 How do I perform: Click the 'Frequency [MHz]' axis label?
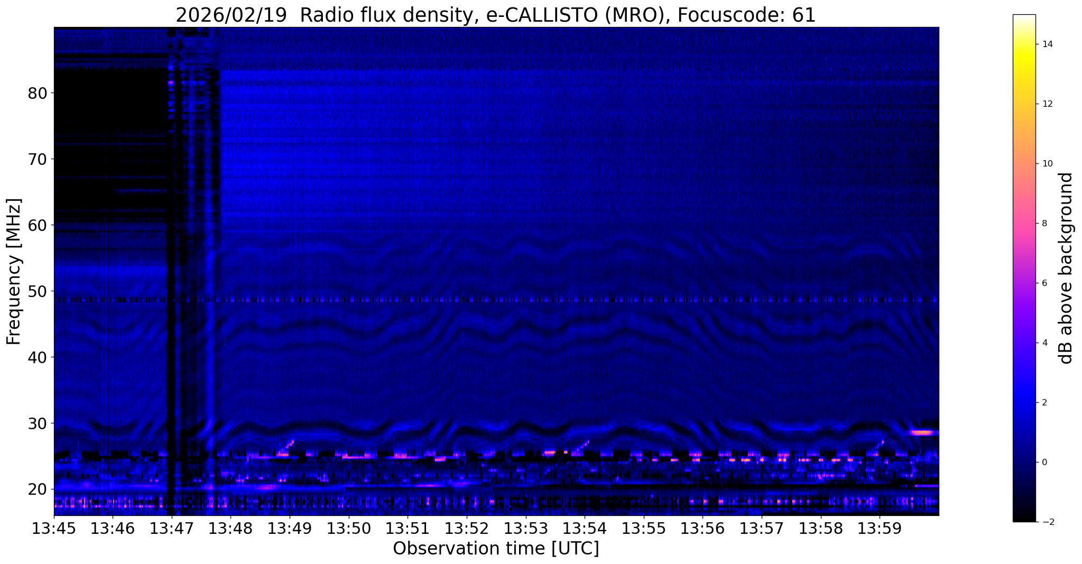14,272
